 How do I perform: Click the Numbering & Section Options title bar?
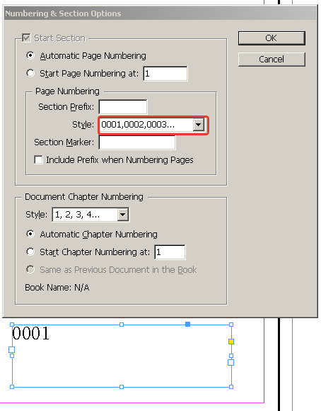coord(160,13)
